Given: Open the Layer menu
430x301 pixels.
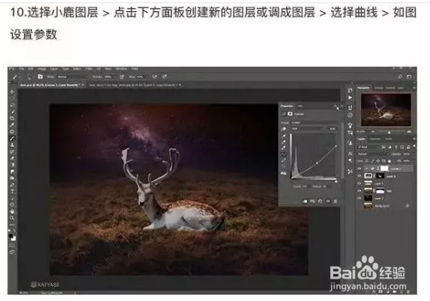Looking at the screenshot, I should click(54, 68).
